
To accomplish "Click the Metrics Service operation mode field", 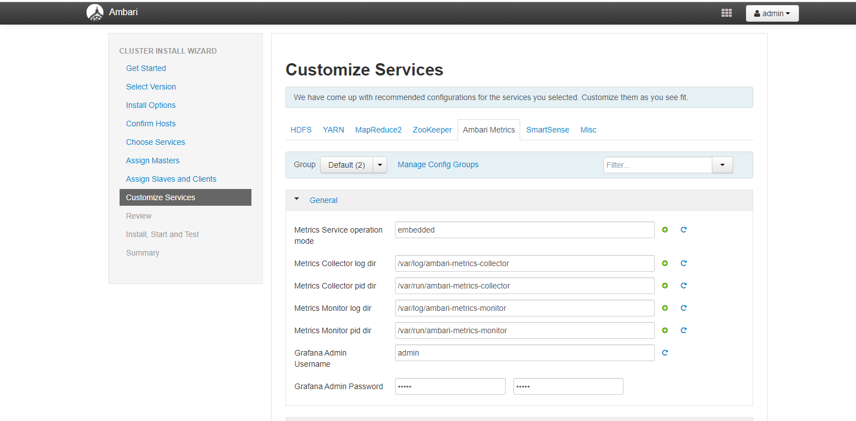I will pos(525,230).
